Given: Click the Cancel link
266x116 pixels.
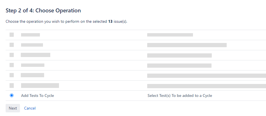Looking at the screenshot, I should (30, 108).
